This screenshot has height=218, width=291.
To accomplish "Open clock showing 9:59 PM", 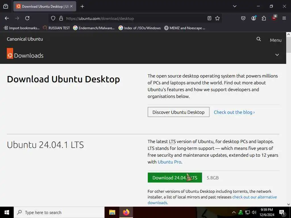I will click(267, 212).
